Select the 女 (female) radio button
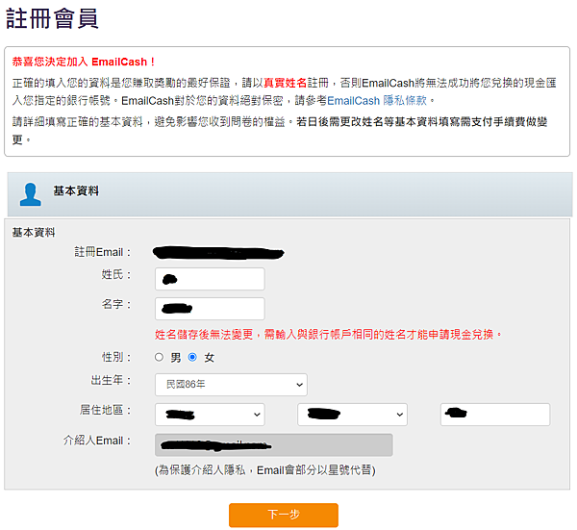This screenshot has width=577, height=530. 192,357
